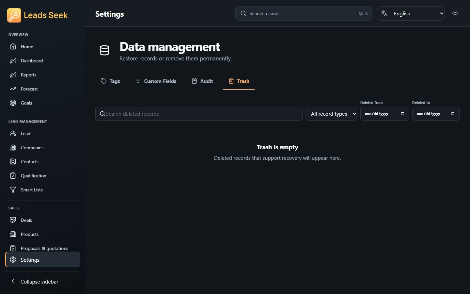Click the Deleted from date field
This screenshot has height=294, width=470.
click(384, 114)
